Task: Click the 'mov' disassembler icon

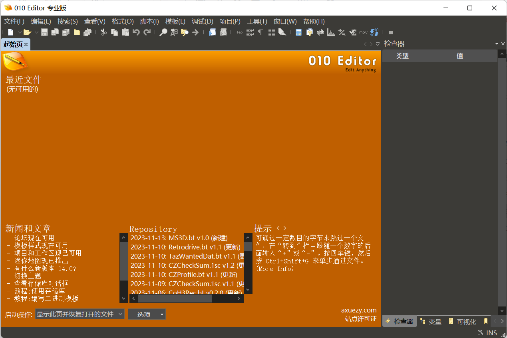Action: click(x=363, y=32)
